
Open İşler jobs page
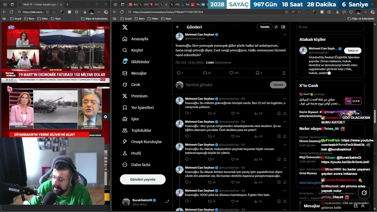[x=131, y=119]
